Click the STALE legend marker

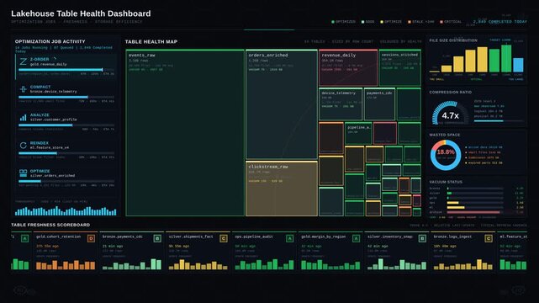click(410, 22)
